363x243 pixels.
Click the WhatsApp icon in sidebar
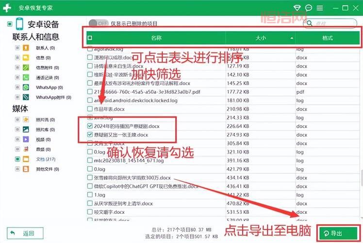pos(26,87)
